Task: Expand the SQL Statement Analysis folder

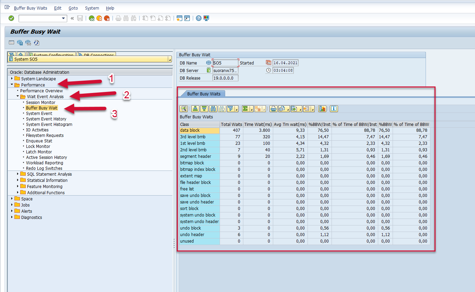Action: pyautogui.click(x=18, y=174)
